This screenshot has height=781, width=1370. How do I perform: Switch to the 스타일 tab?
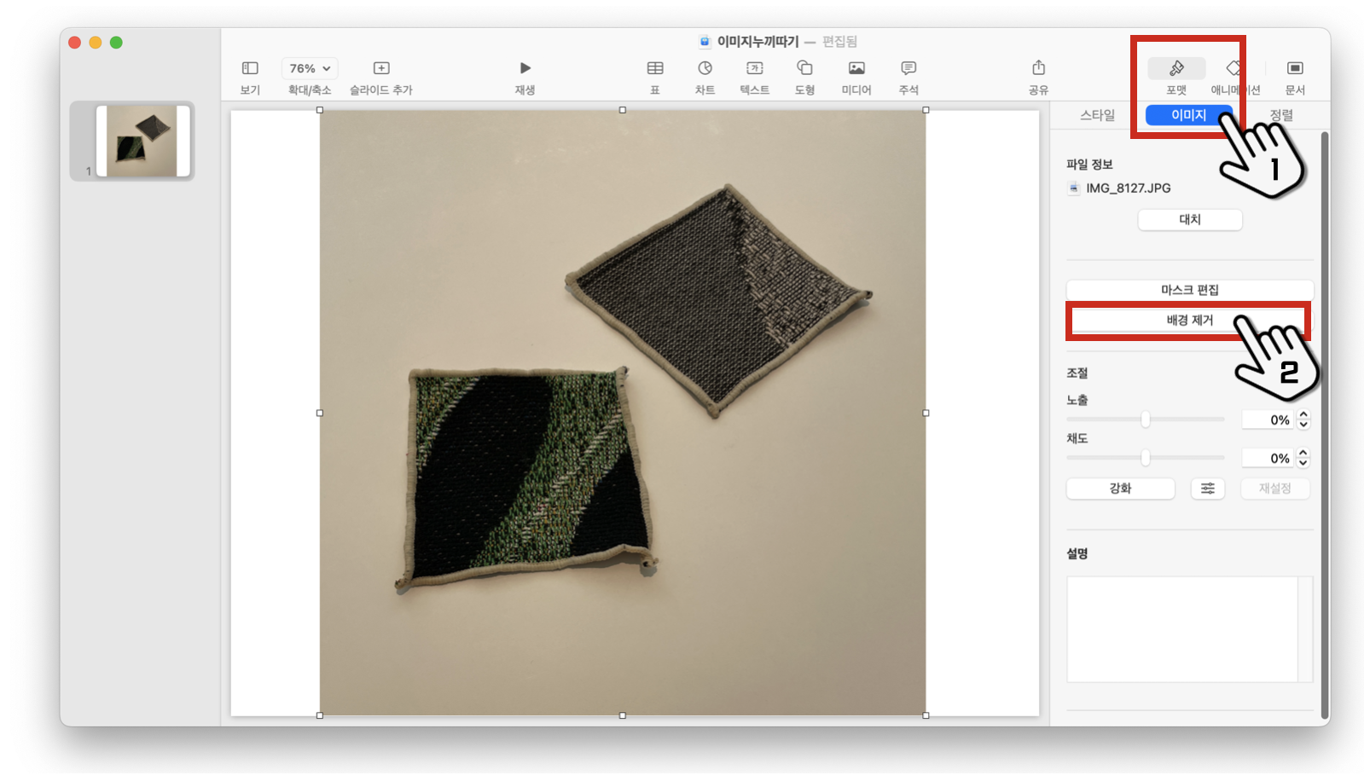point(1098,115)
